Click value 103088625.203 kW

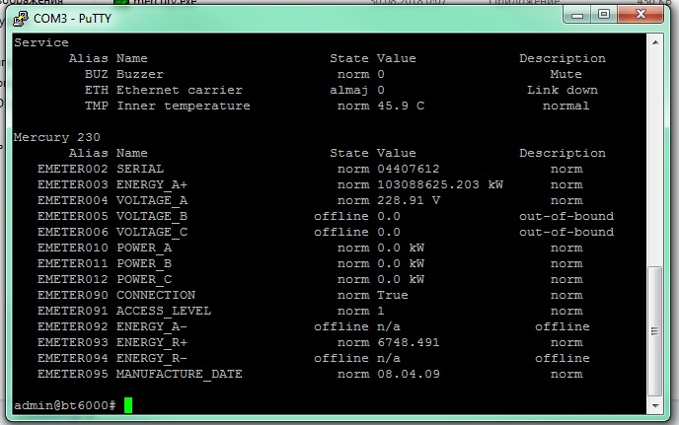click(440, 184)
